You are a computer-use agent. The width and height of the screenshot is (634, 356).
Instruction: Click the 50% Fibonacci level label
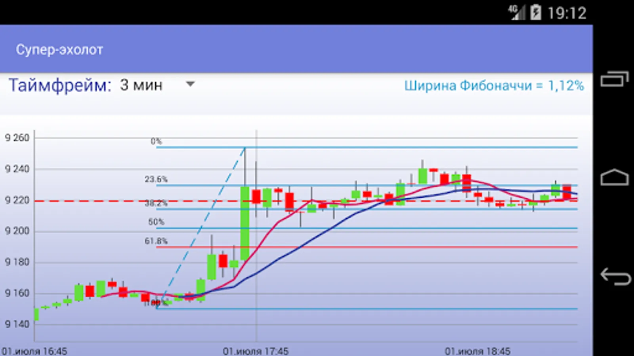pos(156,222)
